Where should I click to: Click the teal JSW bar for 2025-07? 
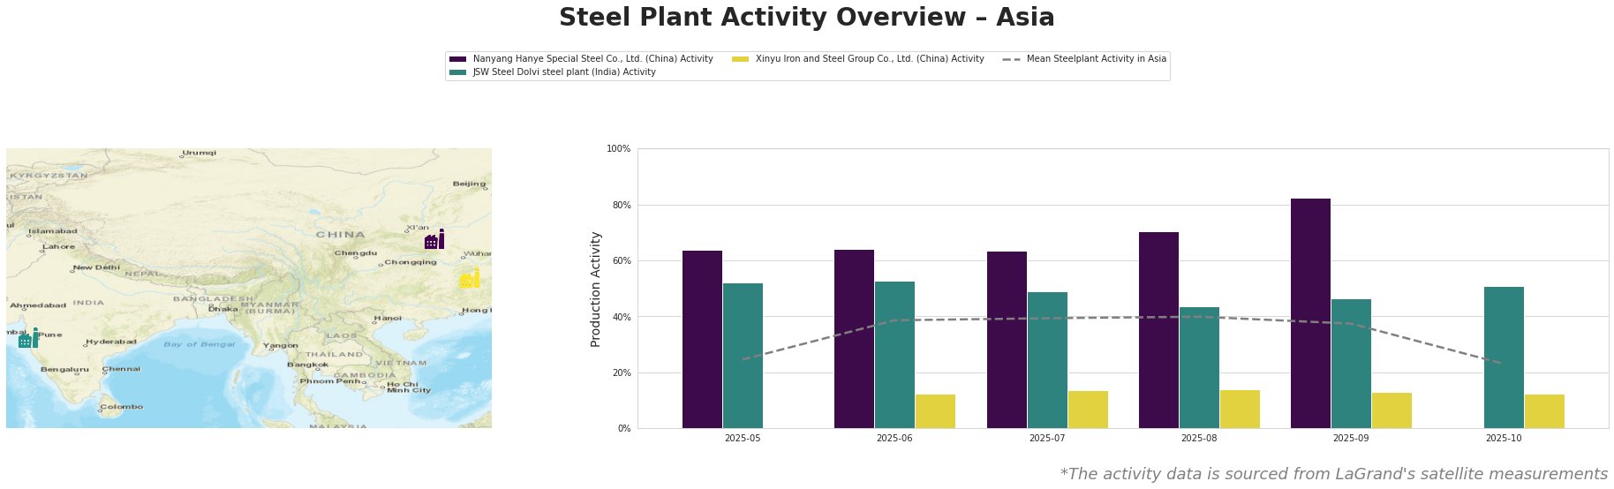pos(1047,360)
